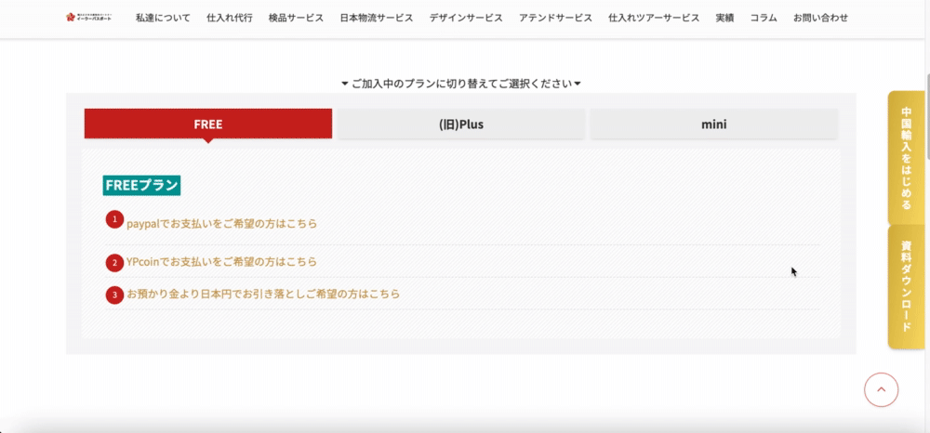The height and width of the screenshot is (433, 930).
Task: Click the site logo in the header
Action: pos(88,17)
